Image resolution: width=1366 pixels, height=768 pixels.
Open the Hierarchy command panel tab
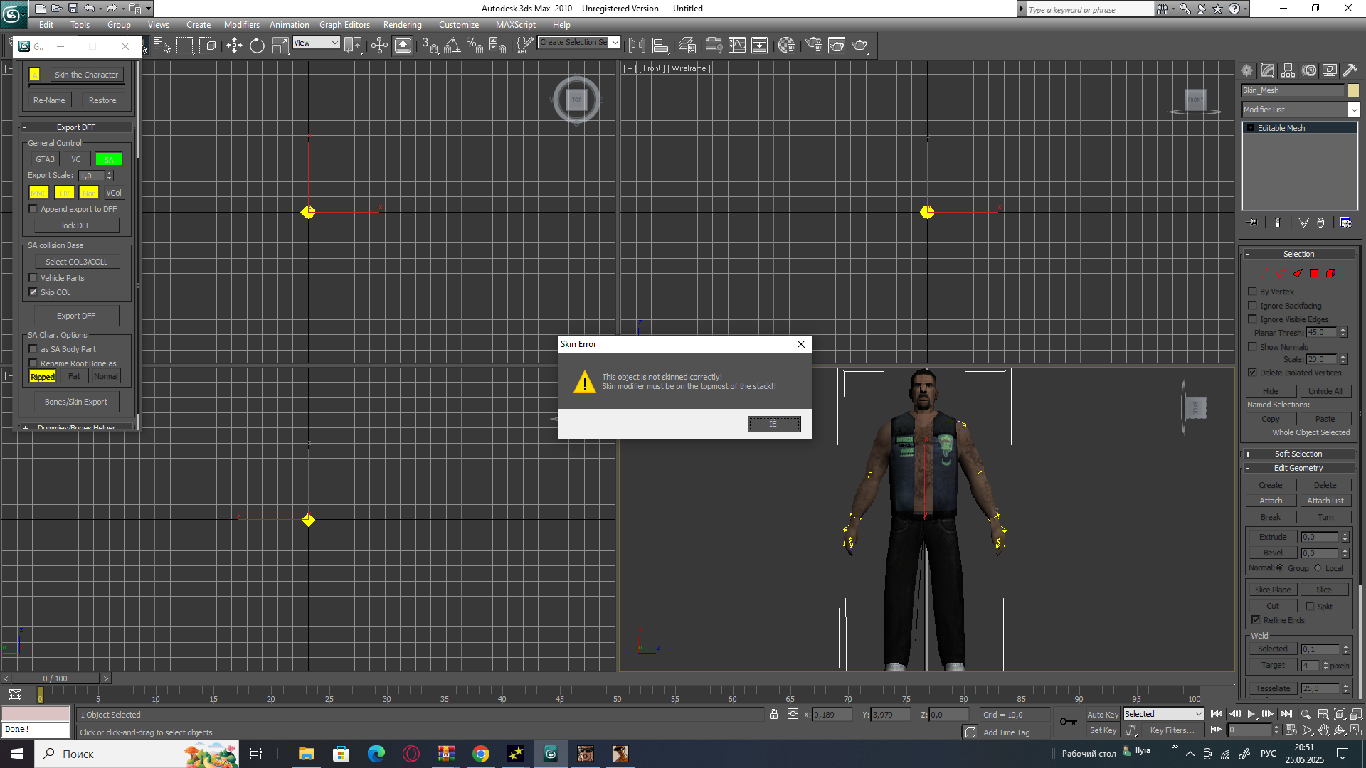pos(1288,70)
